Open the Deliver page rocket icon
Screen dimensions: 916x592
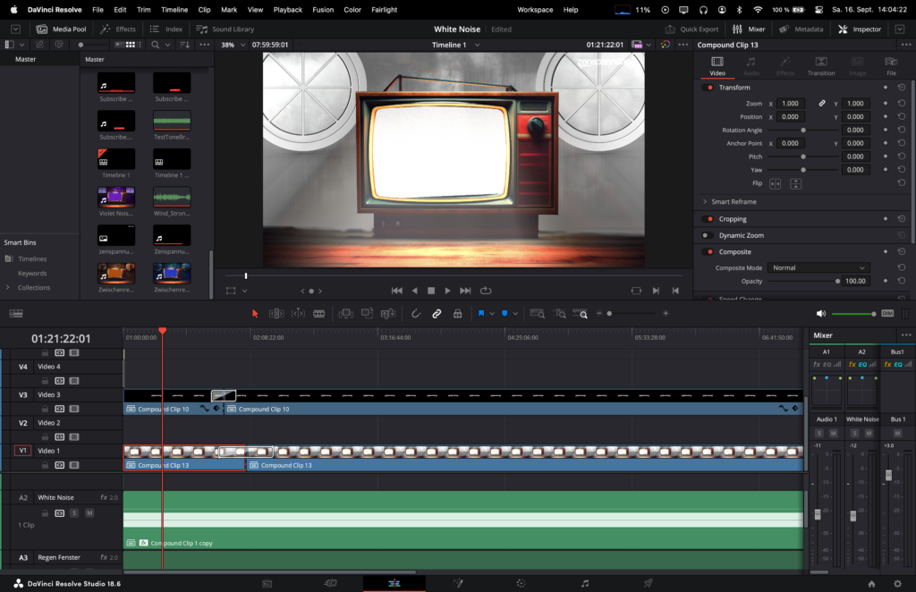648,583
